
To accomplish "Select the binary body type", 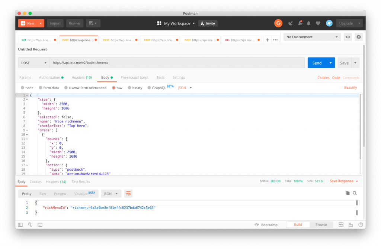I will pos(129,88).
